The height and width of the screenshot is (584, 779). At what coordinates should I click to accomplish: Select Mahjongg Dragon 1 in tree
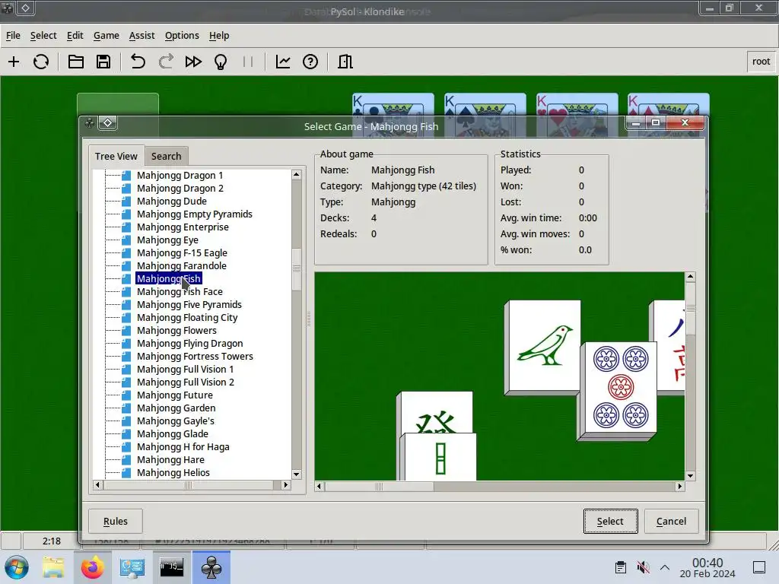coord(180,176)
